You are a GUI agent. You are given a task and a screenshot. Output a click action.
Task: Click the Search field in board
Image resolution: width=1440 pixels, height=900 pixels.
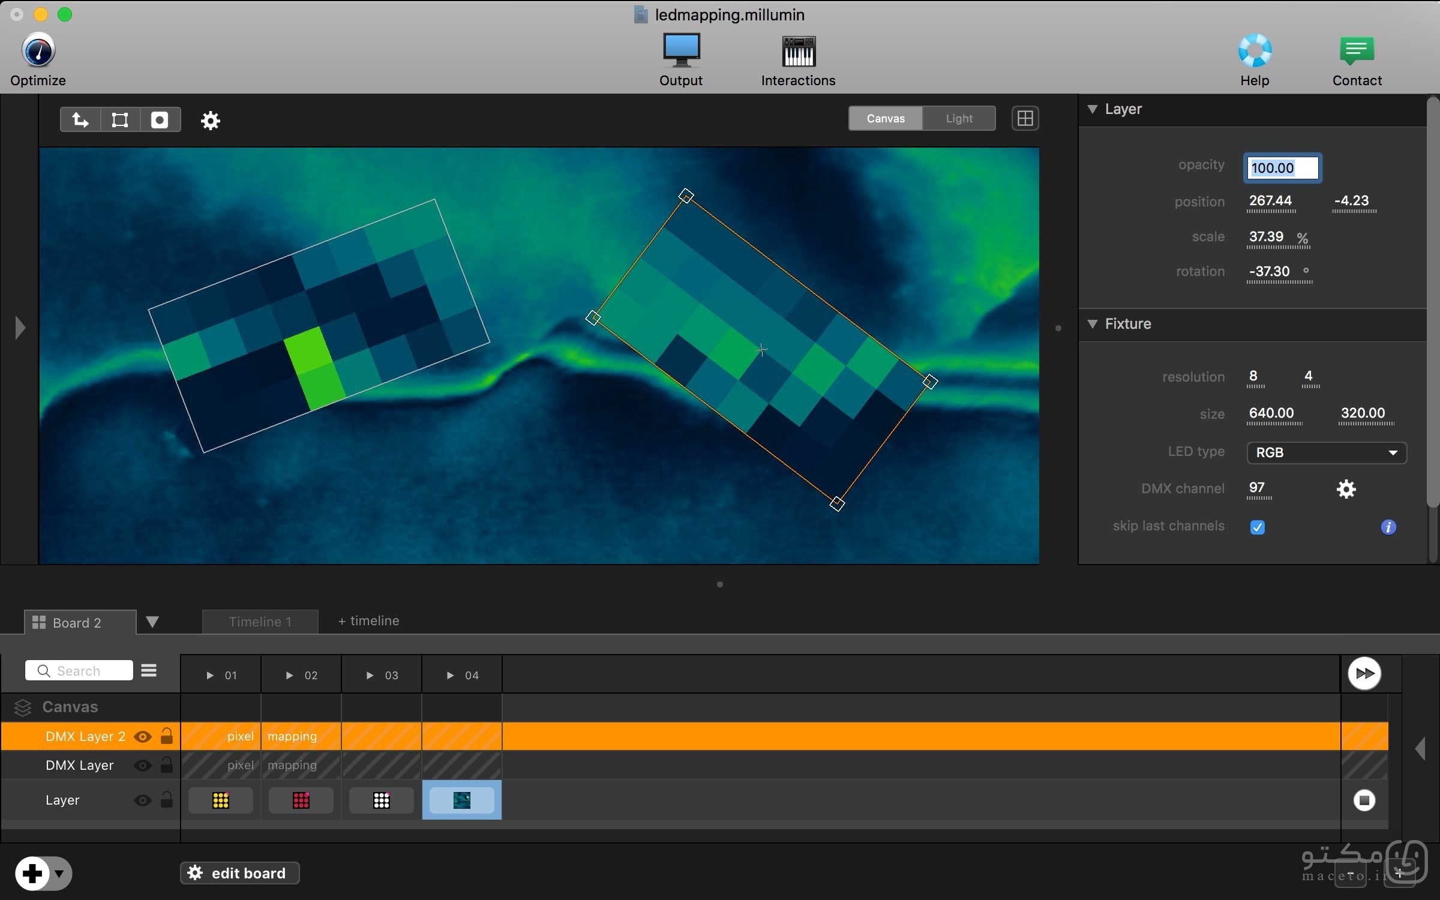point(79,670)
